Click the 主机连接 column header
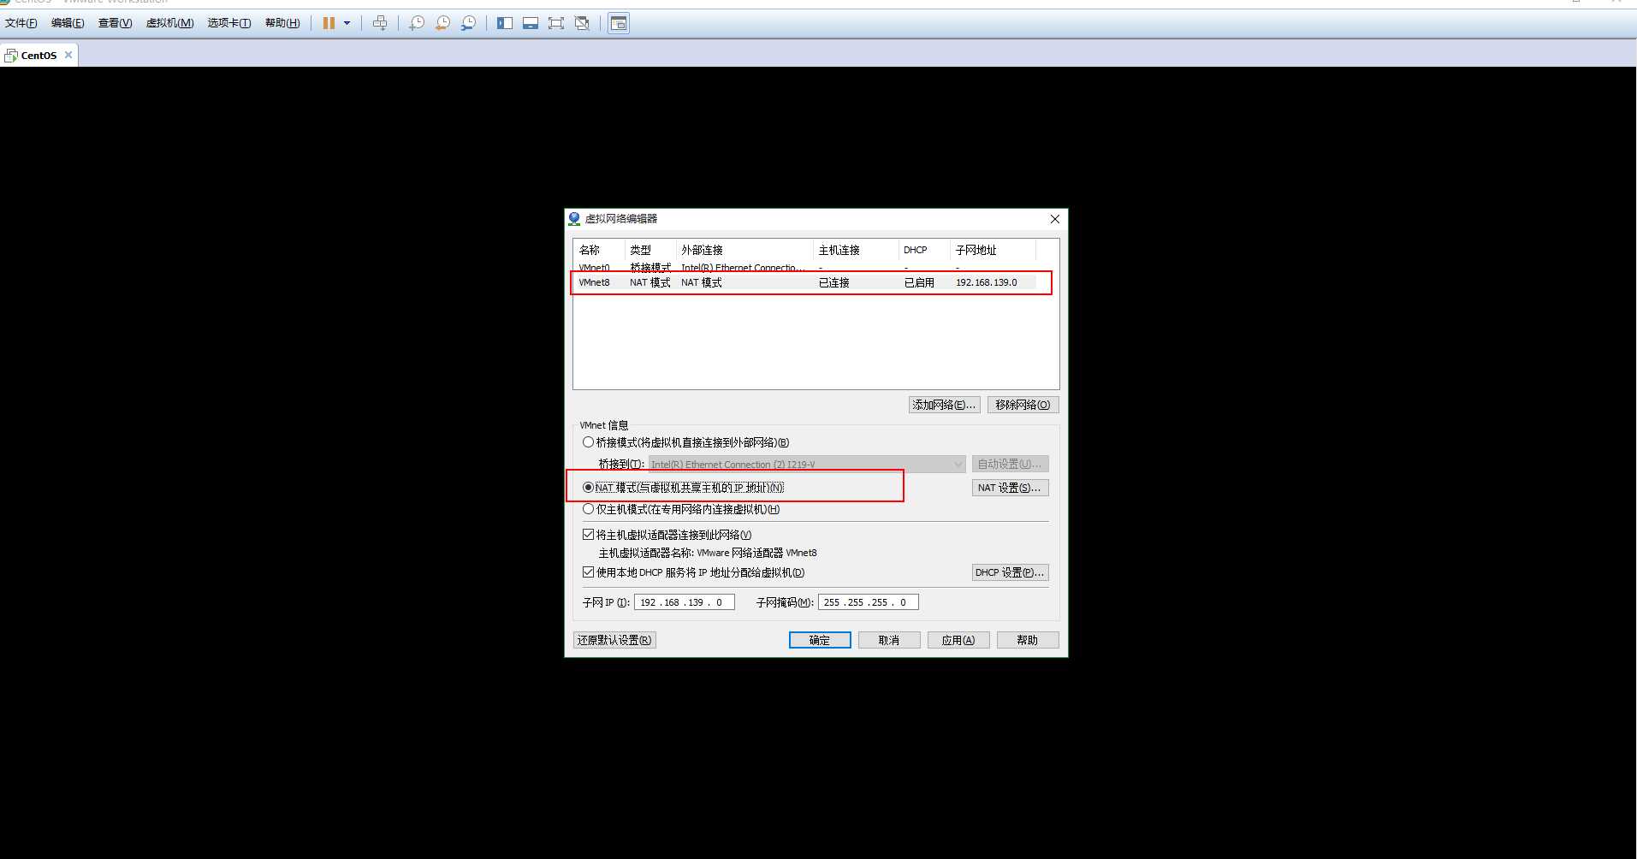This screenshot has height=859, width=1637. coord(856,250)
